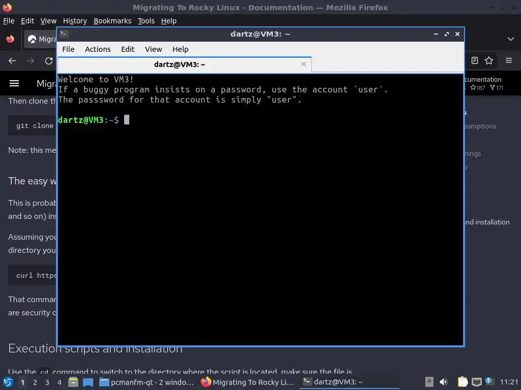Click the curl https code block

coord(32,275)
